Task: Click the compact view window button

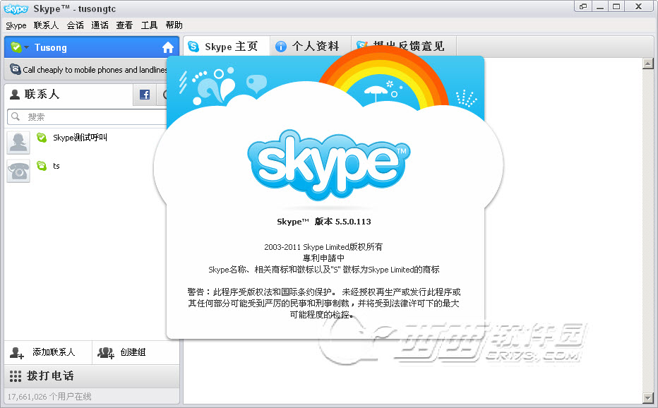Action: (582, 6)
